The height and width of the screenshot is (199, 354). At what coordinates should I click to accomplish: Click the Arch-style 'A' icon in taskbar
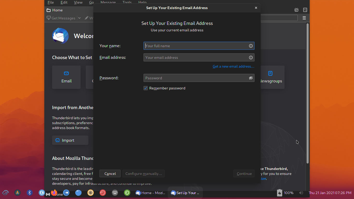coord(17,193)
